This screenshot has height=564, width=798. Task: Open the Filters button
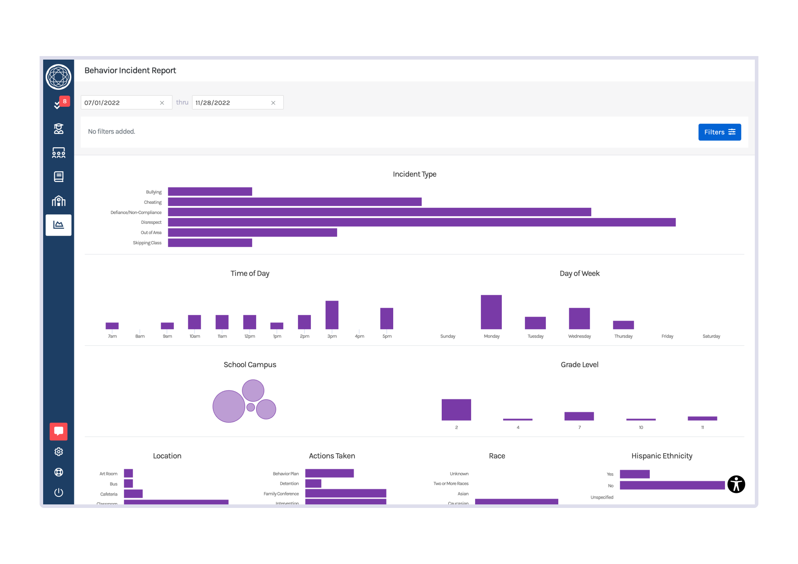tap(719, 132)
